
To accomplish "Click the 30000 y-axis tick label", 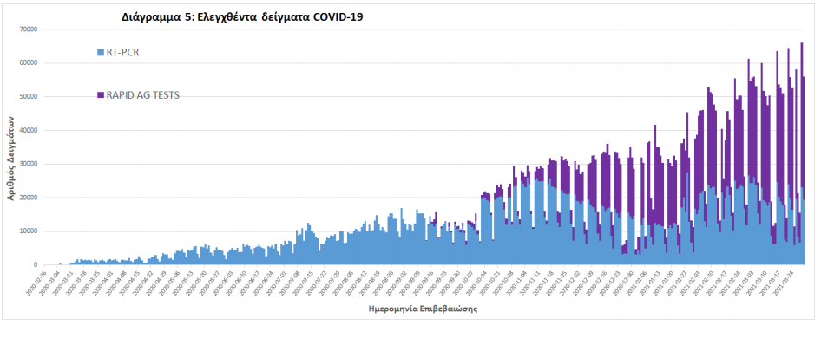I will tap(29, 164).
